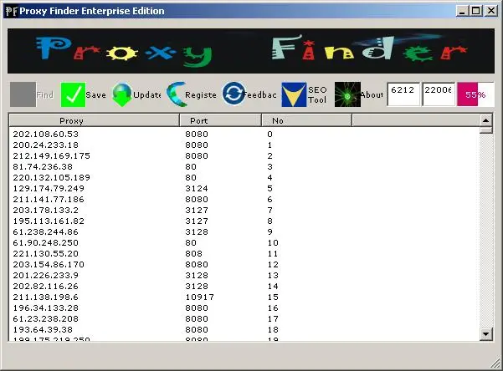Select proxy 203.178.133.2
The height and width of the screenshot is (371, 503).
pos(45,211)
